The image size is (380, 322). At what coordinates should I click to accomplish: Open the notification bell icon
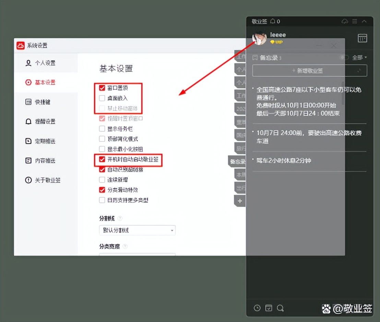coord(272,21)
